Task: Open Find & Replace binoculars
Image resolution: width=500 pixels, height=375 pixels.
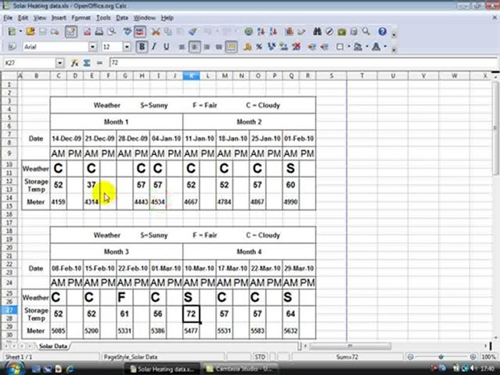Action: point(317,31)
